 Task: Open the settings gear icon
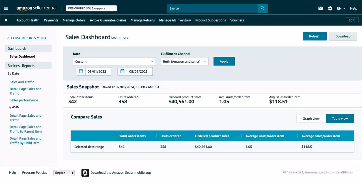click(x=330, y=8)
